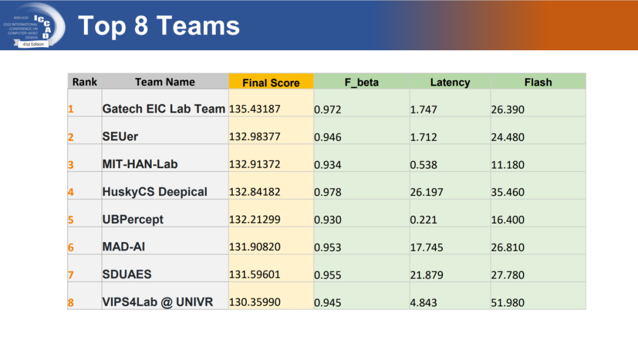Select the Gatech EIC Lab Team cell
This screenshot has width=638, height=350.
click(x=164, y=109)
